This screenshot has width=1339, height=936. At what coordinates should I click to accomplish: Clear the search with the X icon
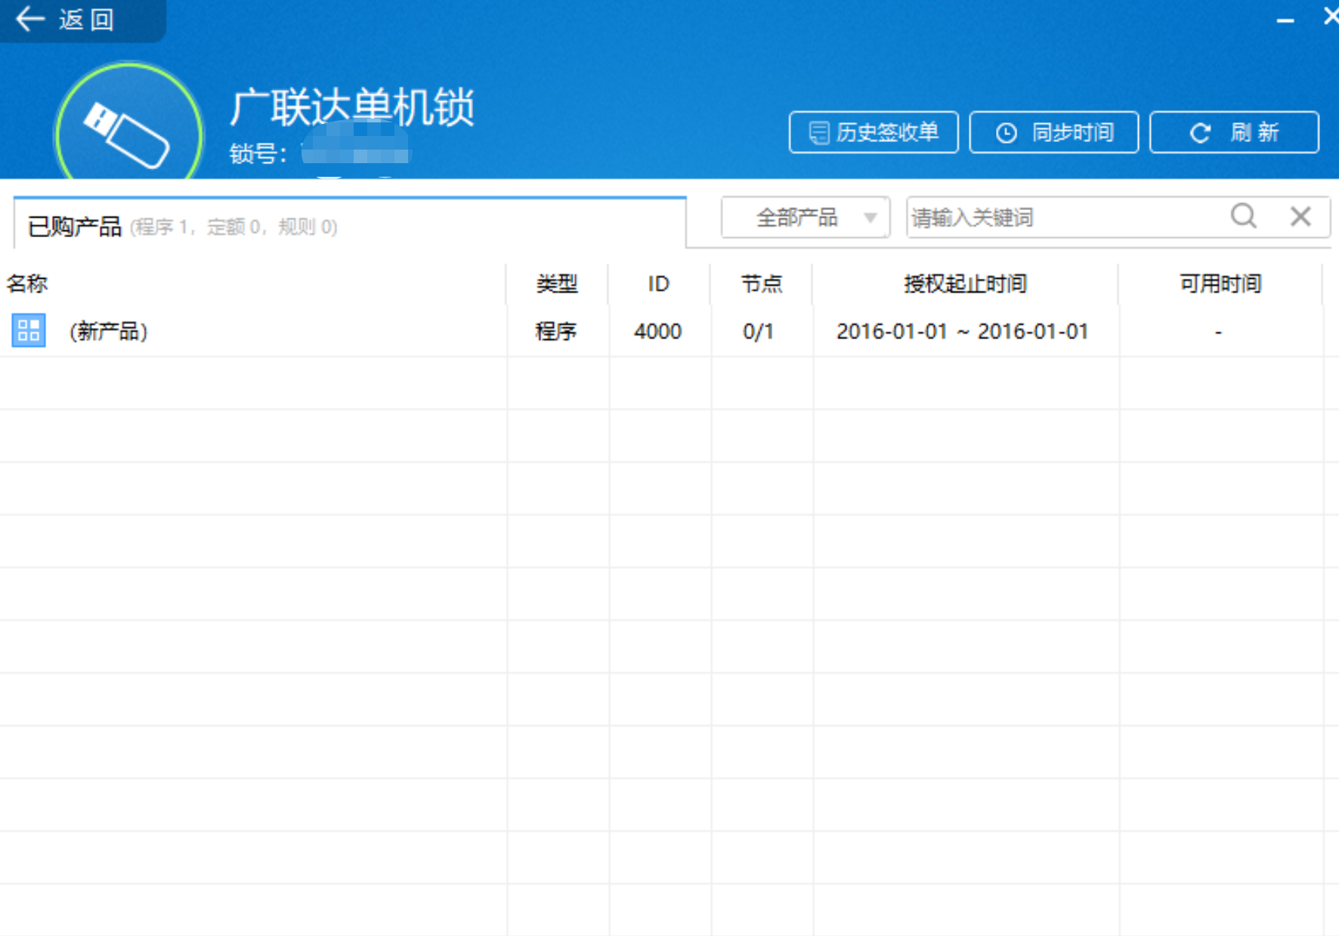coord(1300,217)
